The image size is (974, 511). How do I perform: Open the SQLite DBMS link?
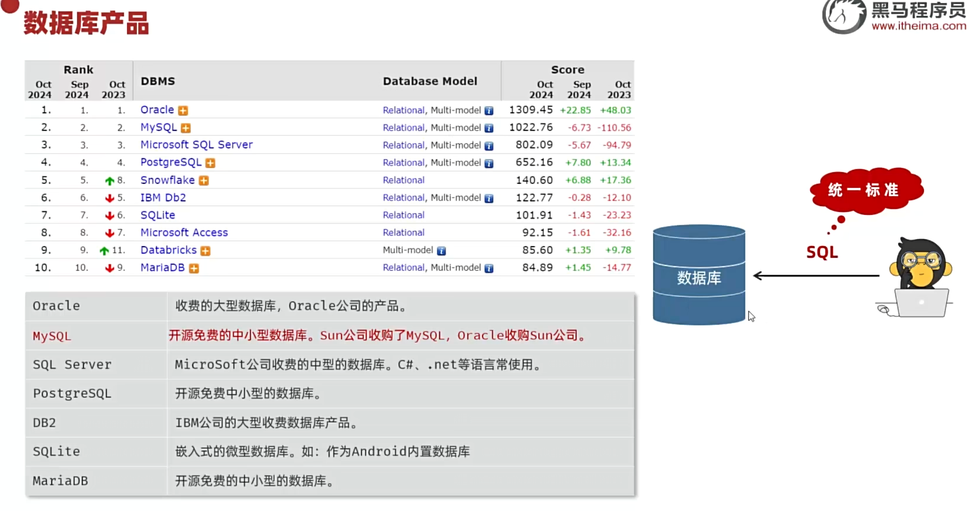(158, 216)
